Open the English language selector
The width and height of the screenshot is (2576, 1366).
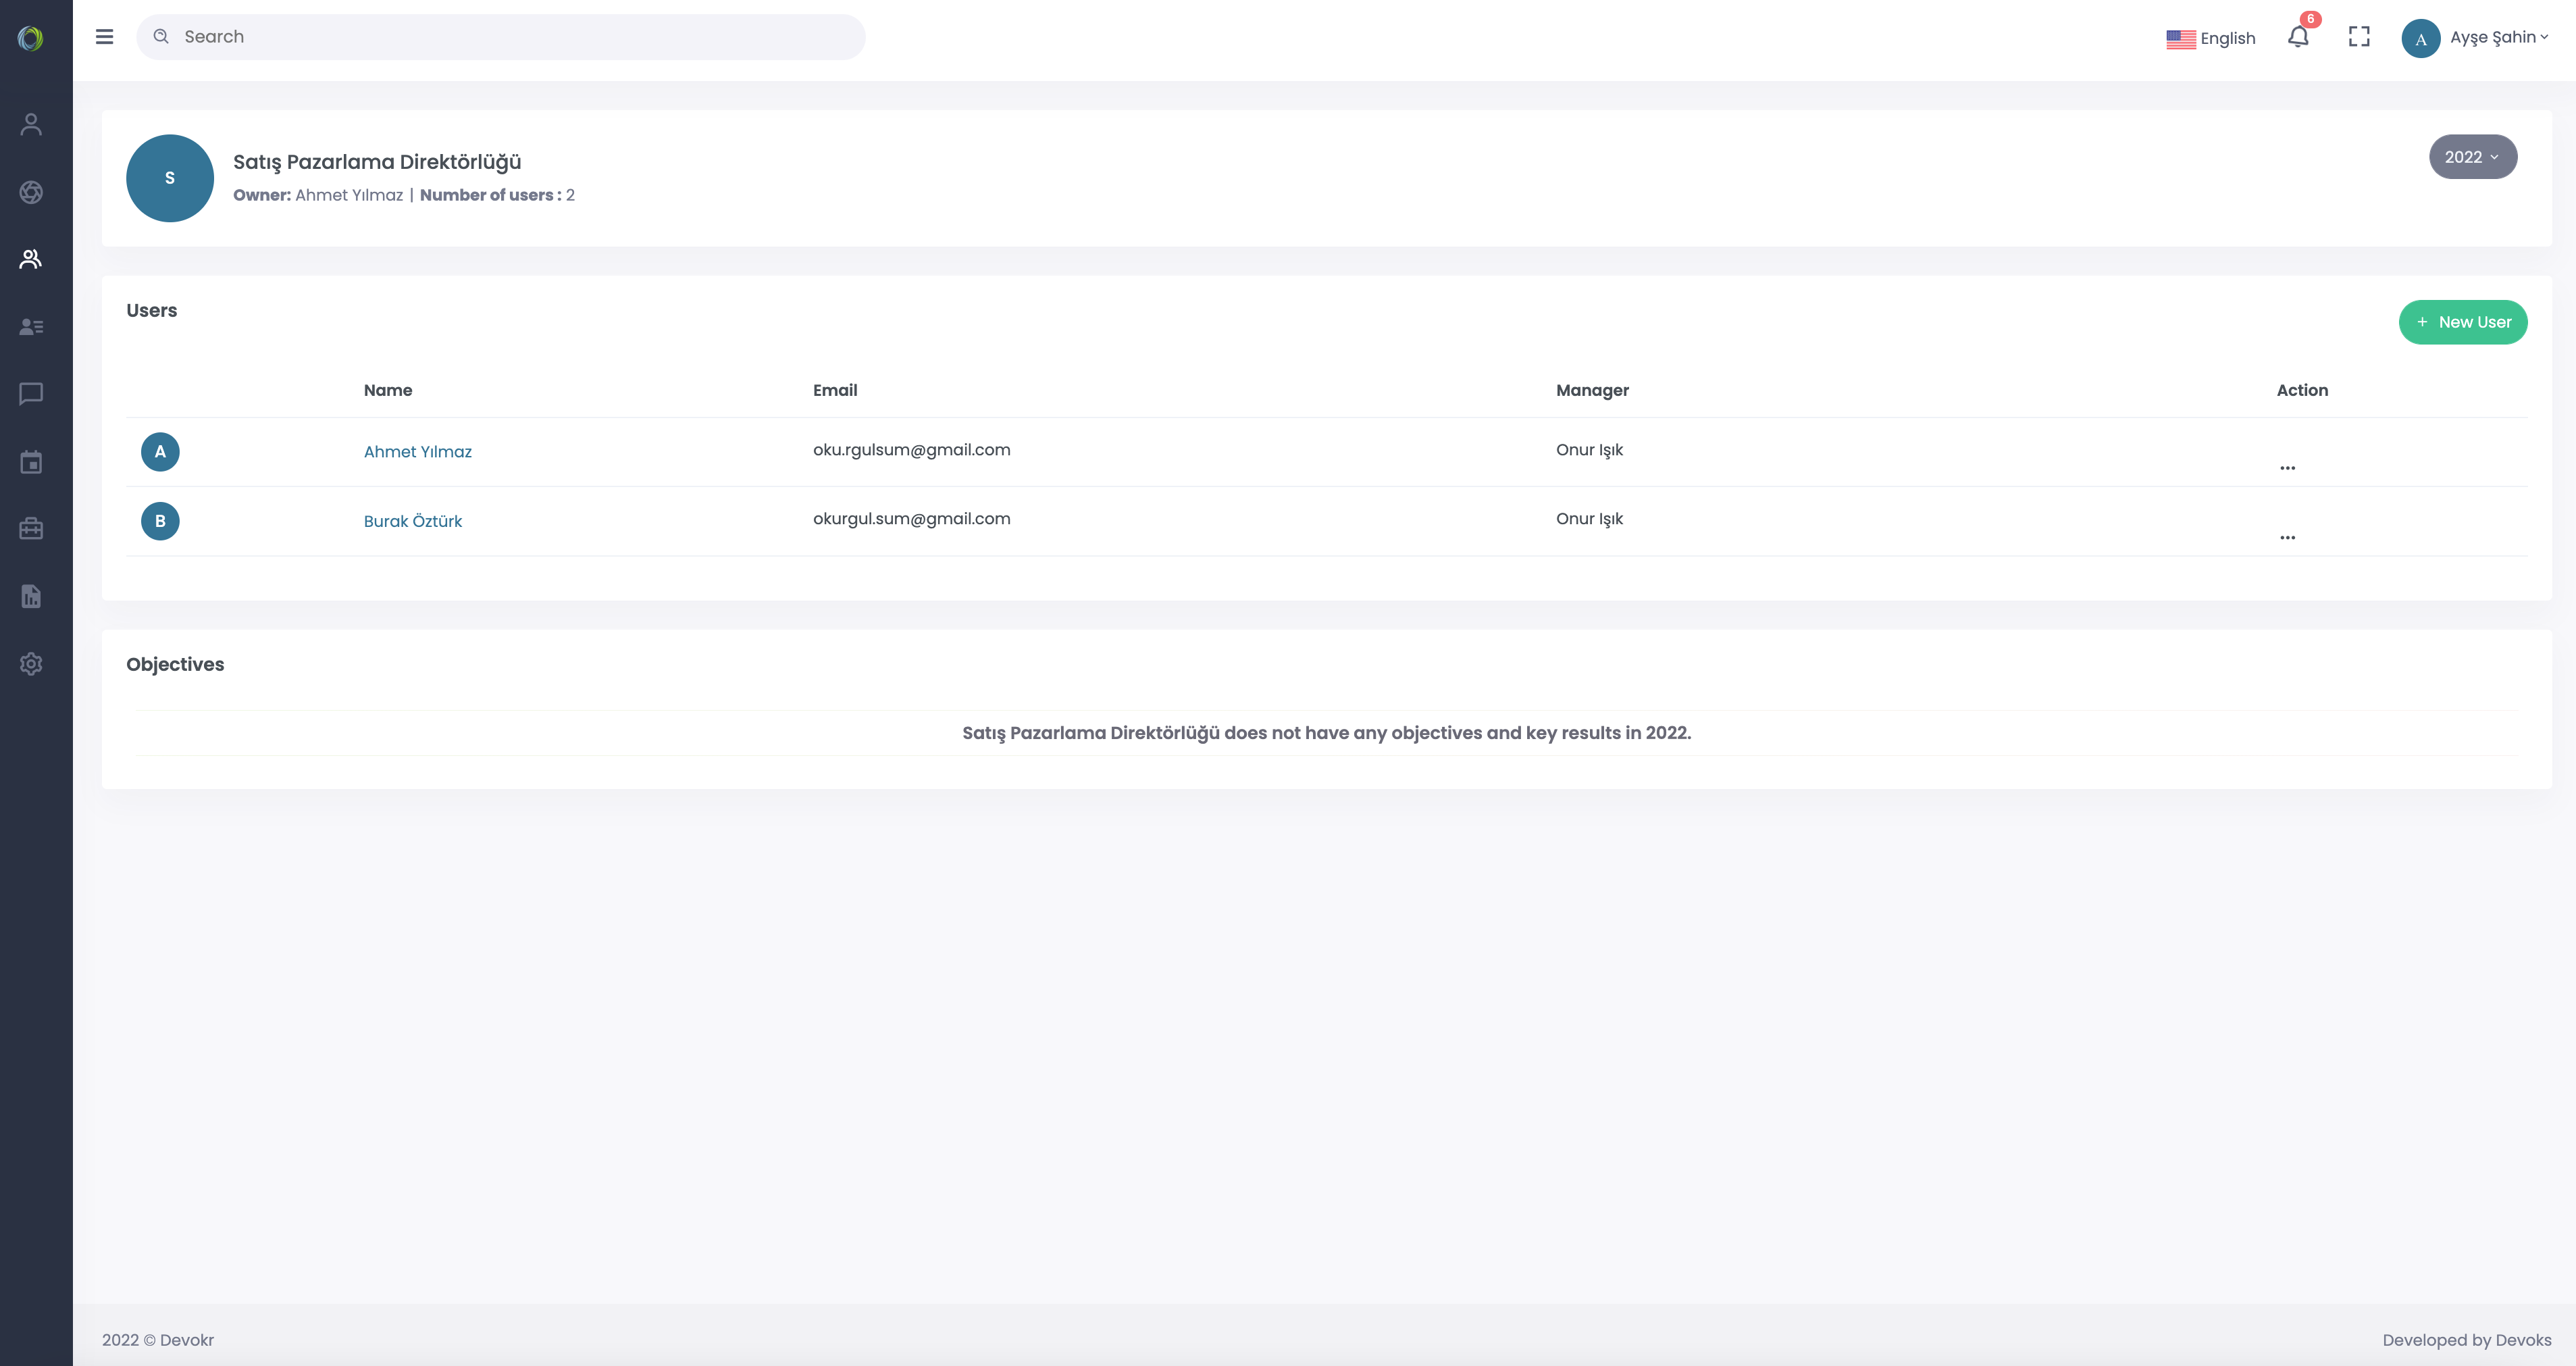tap(2210, 38)
